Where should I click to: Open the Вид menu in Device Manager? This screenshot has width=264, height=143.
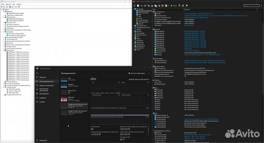pos(14,4)
